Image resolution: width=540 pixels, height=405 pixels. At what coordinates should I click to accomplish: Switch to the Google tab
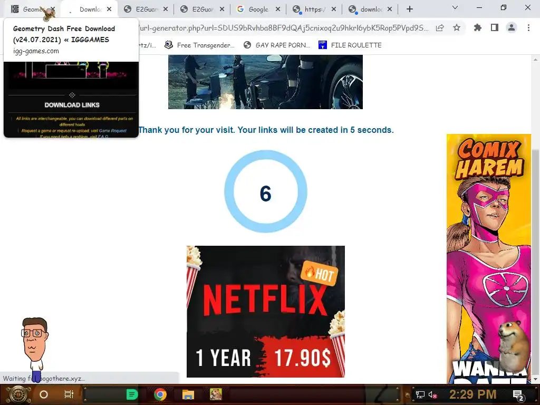[258, 9]
